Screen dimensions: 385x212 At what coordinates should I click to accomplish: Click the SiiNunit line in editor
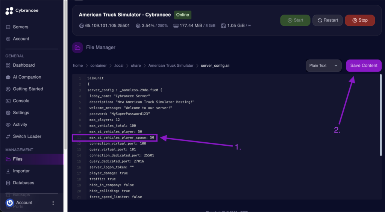95,78
